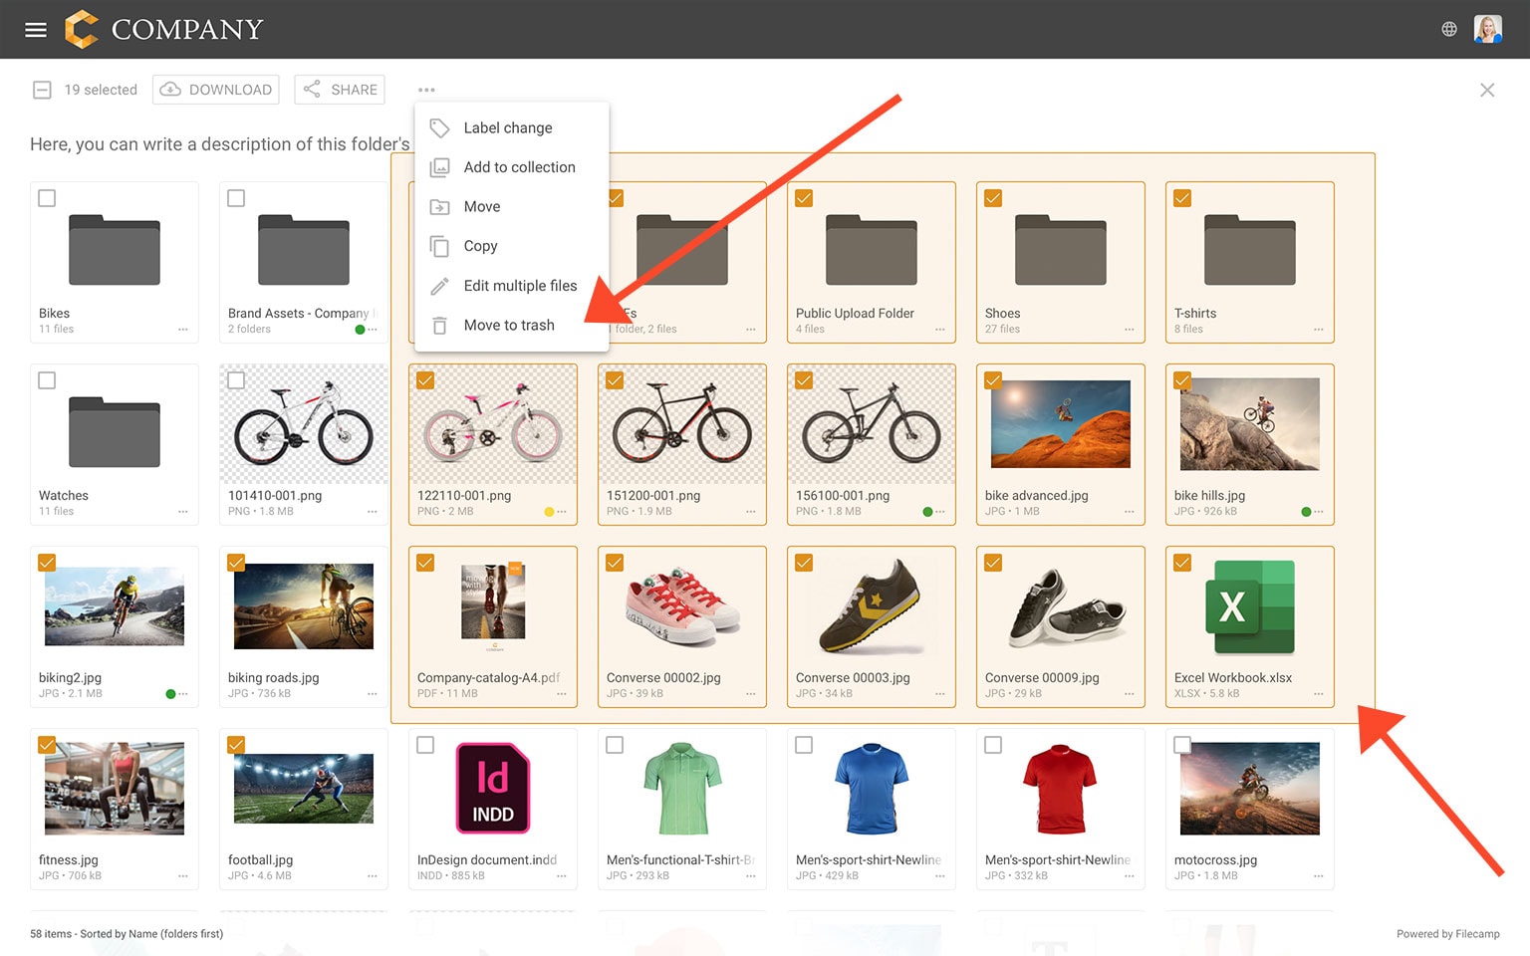Open the user profile avatar
This screenshot has width=1530, height=956.
[1487, 29]
